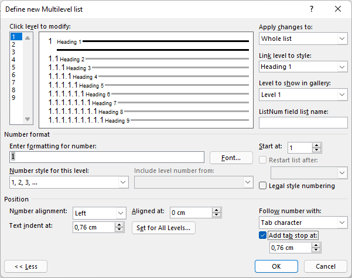
Task: Click Heading 7 line in the preview
Action: (x=148, y=103)
